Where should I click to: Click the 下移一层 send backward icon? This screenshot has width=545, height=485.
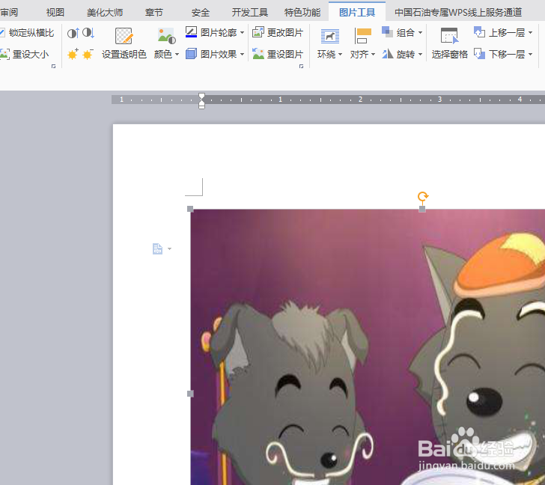[x=479, y=54]
